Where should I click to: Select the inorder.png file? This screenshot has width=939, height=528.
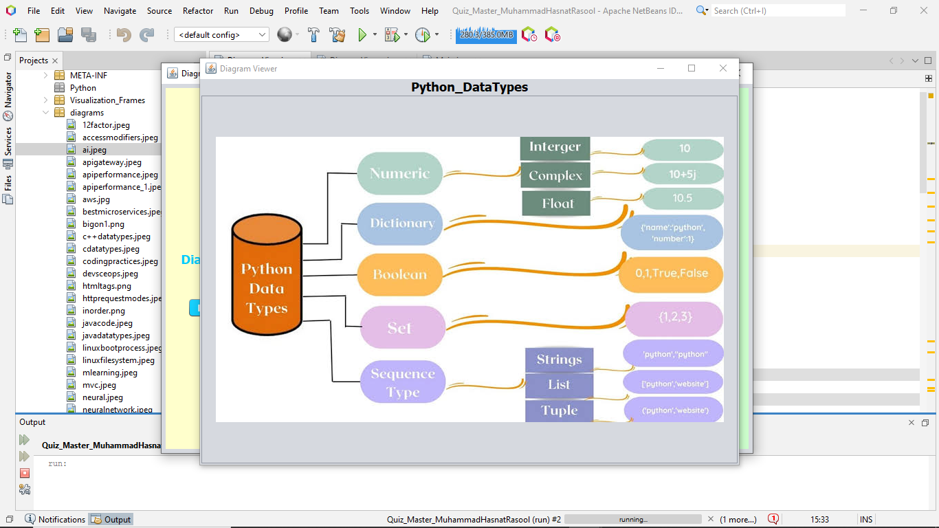coord(103,310)
